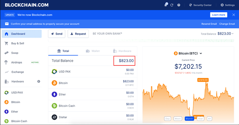Open Security Center
This screenshot has width=239, height=125.
(x=200, y=5)
